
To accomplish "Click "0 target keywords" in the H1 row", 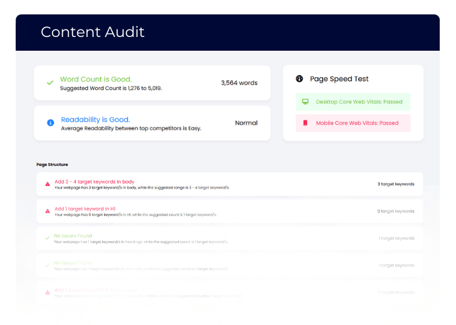I will [x=396, y=211].
